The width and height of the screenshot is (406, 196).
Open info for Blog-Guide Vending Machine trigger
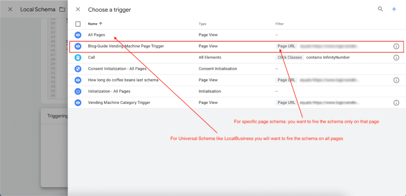tap(396, 46)
